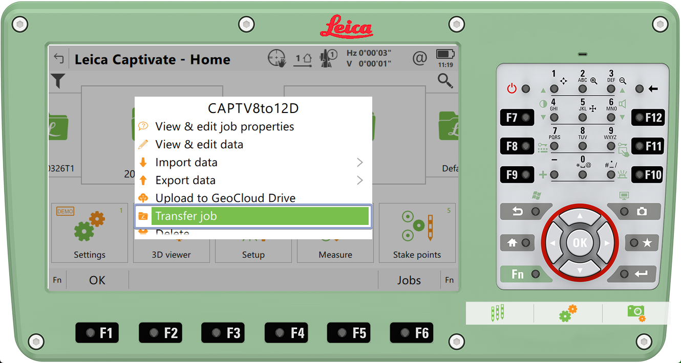
Task: Click the camera settings icon below keypad
Action: tap(636, 313)
